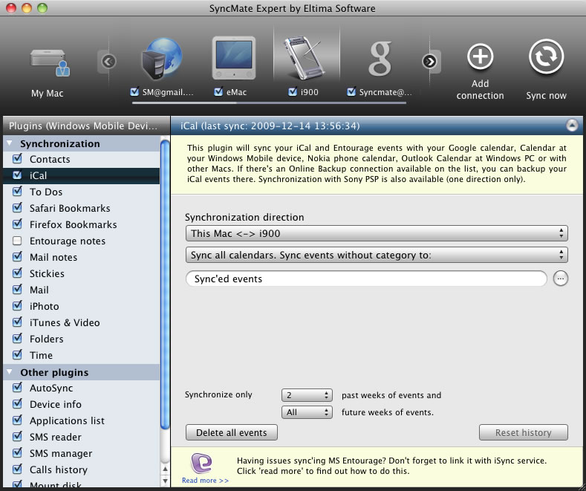Enable the Entourage notes checkbox

(x=17, y=241)
